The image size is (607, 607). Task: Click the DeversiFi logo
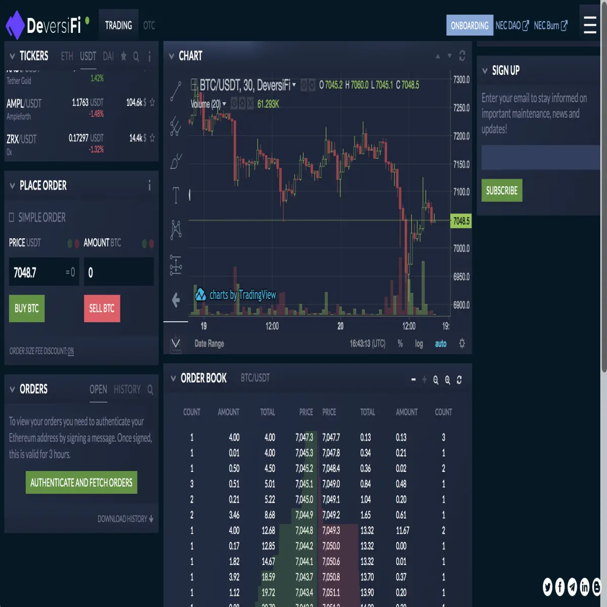[47, 25]
